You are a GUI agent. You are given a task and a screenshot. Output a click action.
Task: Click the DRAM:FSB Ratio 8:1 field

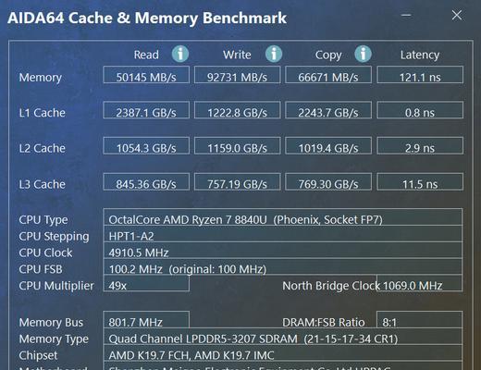click(420, 319)
